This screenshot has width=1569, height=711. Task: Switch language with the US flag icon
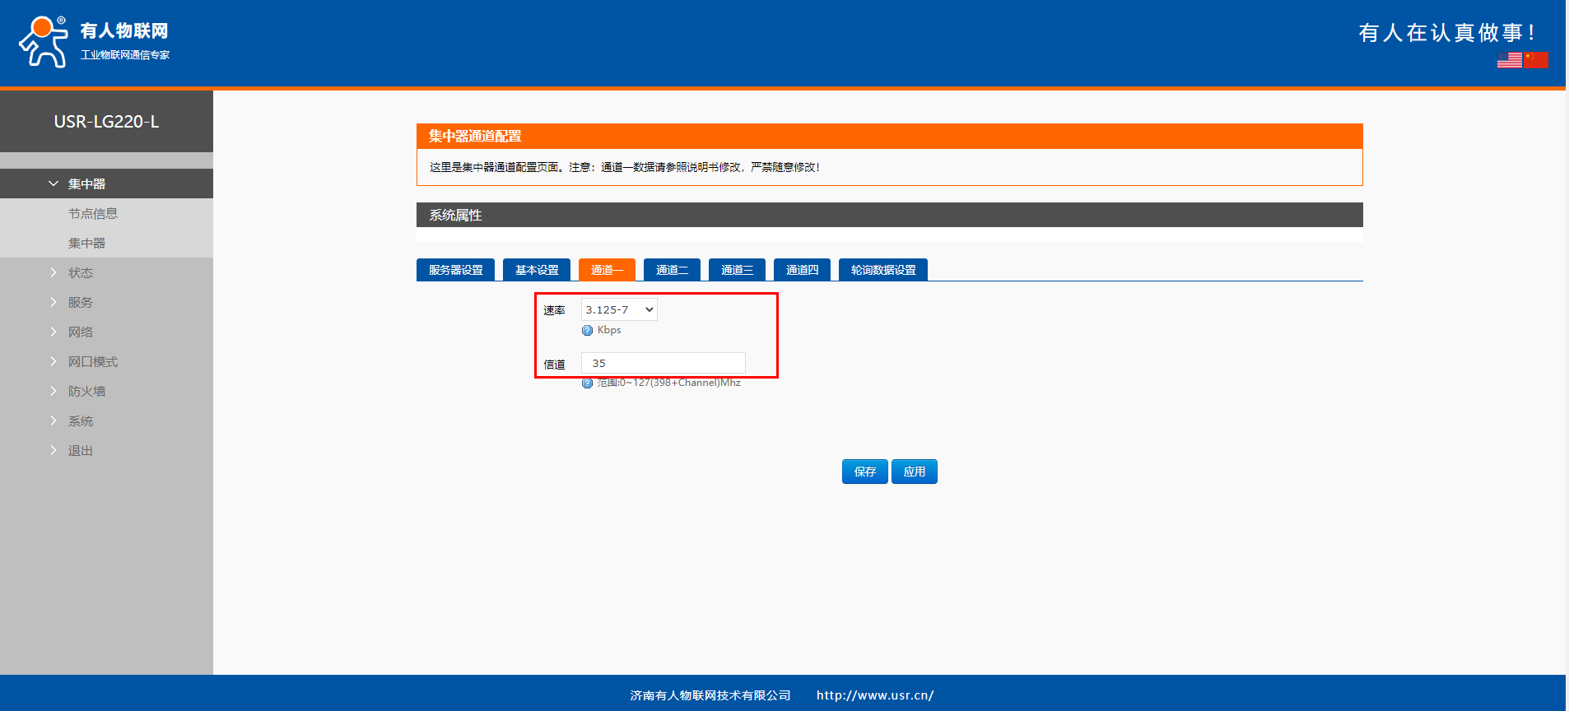1509,60
